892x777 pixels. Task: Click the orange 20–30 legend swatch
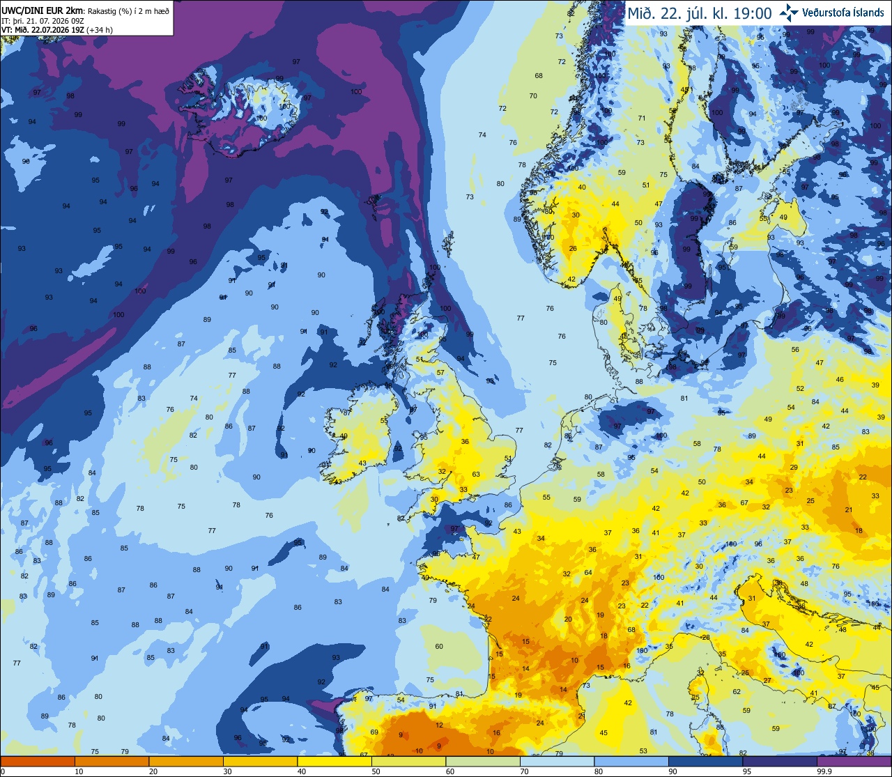click(185, 761)
